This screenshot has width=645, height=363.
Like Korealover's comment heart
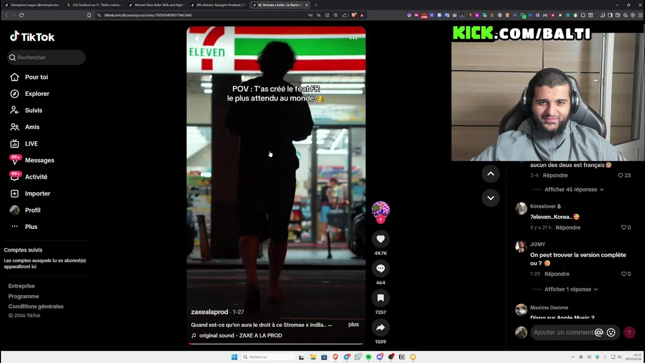tap(623, 227)
